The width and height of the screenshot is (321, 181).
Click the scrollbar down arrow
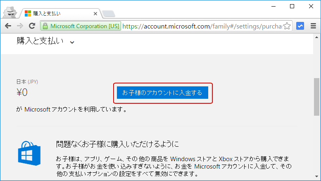(x=317, y=176)
